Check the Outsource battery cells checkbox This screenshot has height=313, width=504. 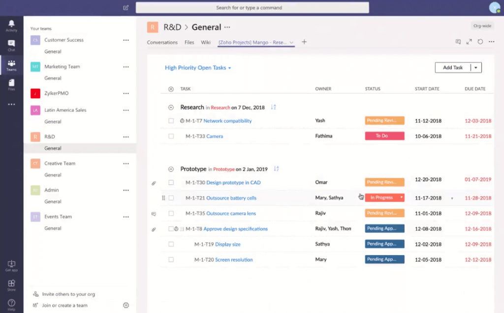171,198
